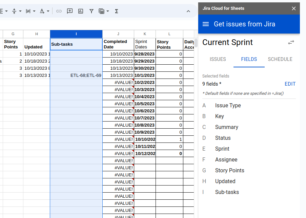Image resolution: width=306 pixels, height=218 pixels.
Task: Open the vertical align dropdown
Action: point(17,11)
